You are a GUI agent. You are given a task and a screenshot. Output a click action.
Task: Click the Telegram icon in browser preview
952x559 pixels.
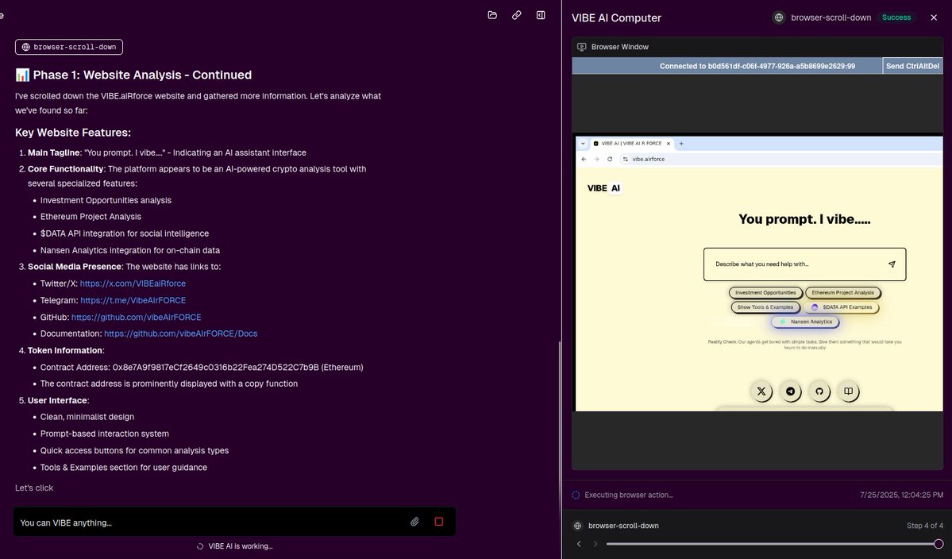point(791,391)
